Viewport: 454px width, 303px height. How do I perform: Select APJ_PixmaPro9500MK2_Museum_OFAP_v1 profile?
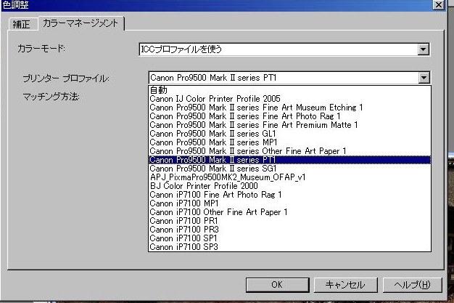click(289, 177)
